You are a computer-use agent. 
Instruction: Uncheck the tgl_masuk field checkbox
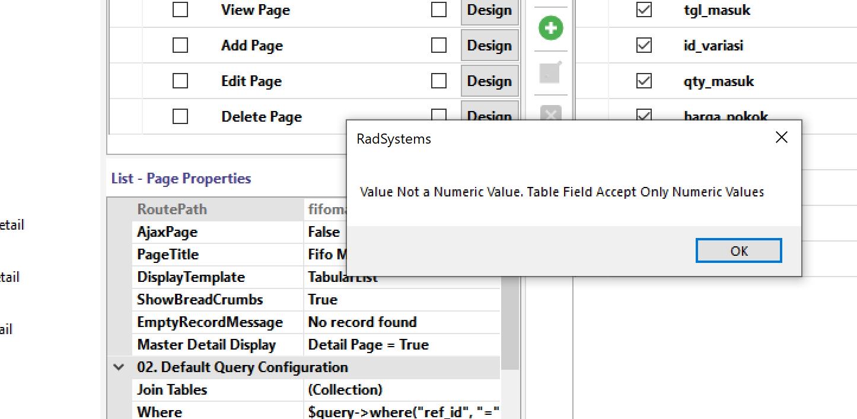coord(643,10)
